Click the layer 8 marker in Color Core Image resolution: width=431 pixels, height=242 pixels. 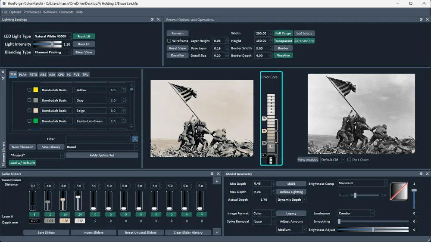click(x=264, y=155)
